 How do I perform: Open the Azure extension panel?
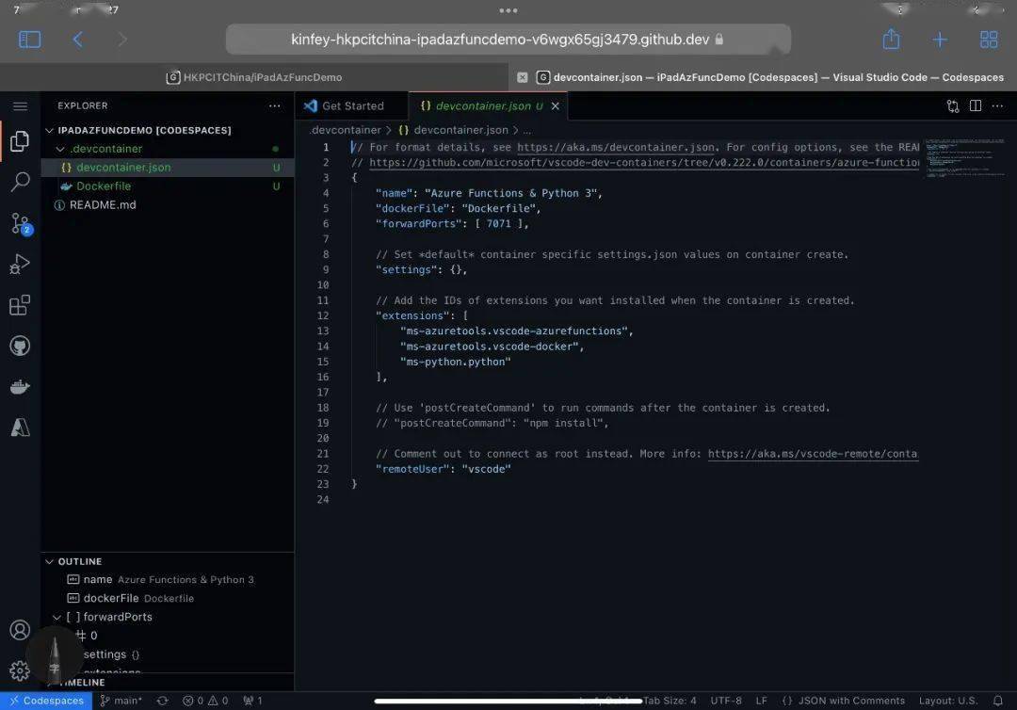coord(20,427)
